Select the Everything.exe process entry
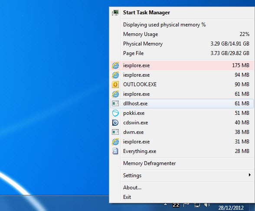255x211 pixels. [x=182, y=151]
